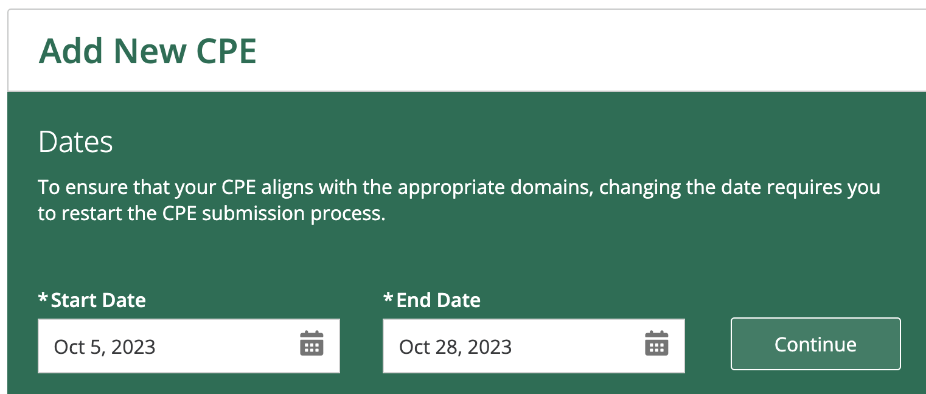Click the '*End Date' field label

[432, 300]
